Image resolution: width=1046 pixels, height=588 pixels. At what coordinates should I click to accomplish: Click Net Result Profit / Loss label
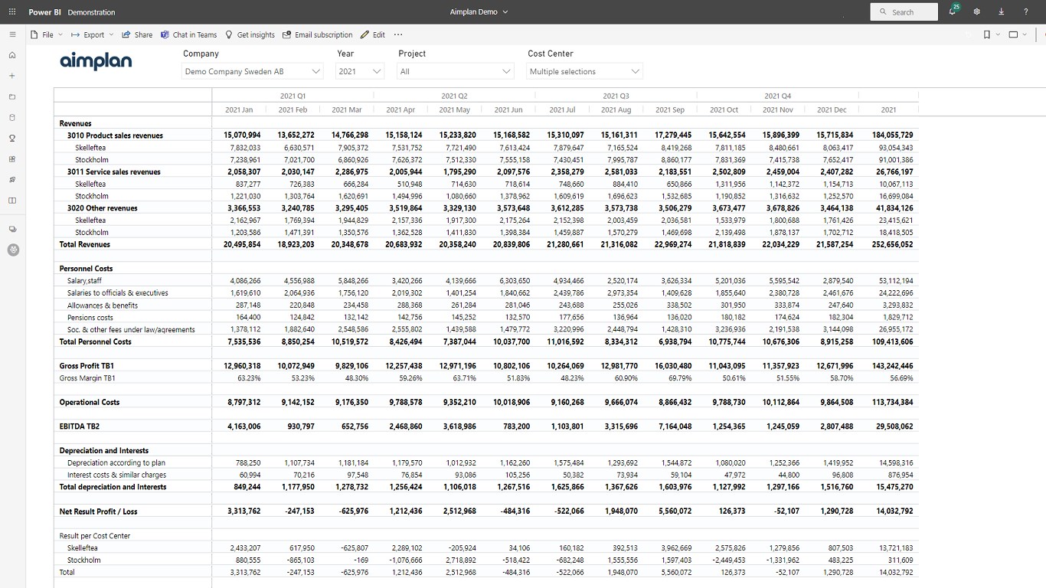coord(97,511)
